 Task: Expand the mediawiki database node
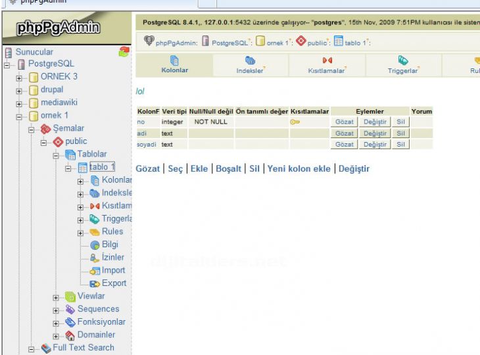pyautogui.click(x=19, y=104)
